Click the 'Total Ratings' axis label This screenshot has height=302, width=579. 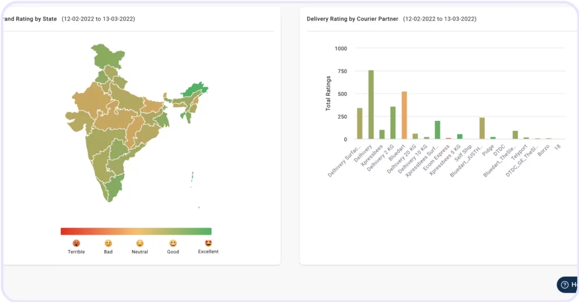[328, 93]
